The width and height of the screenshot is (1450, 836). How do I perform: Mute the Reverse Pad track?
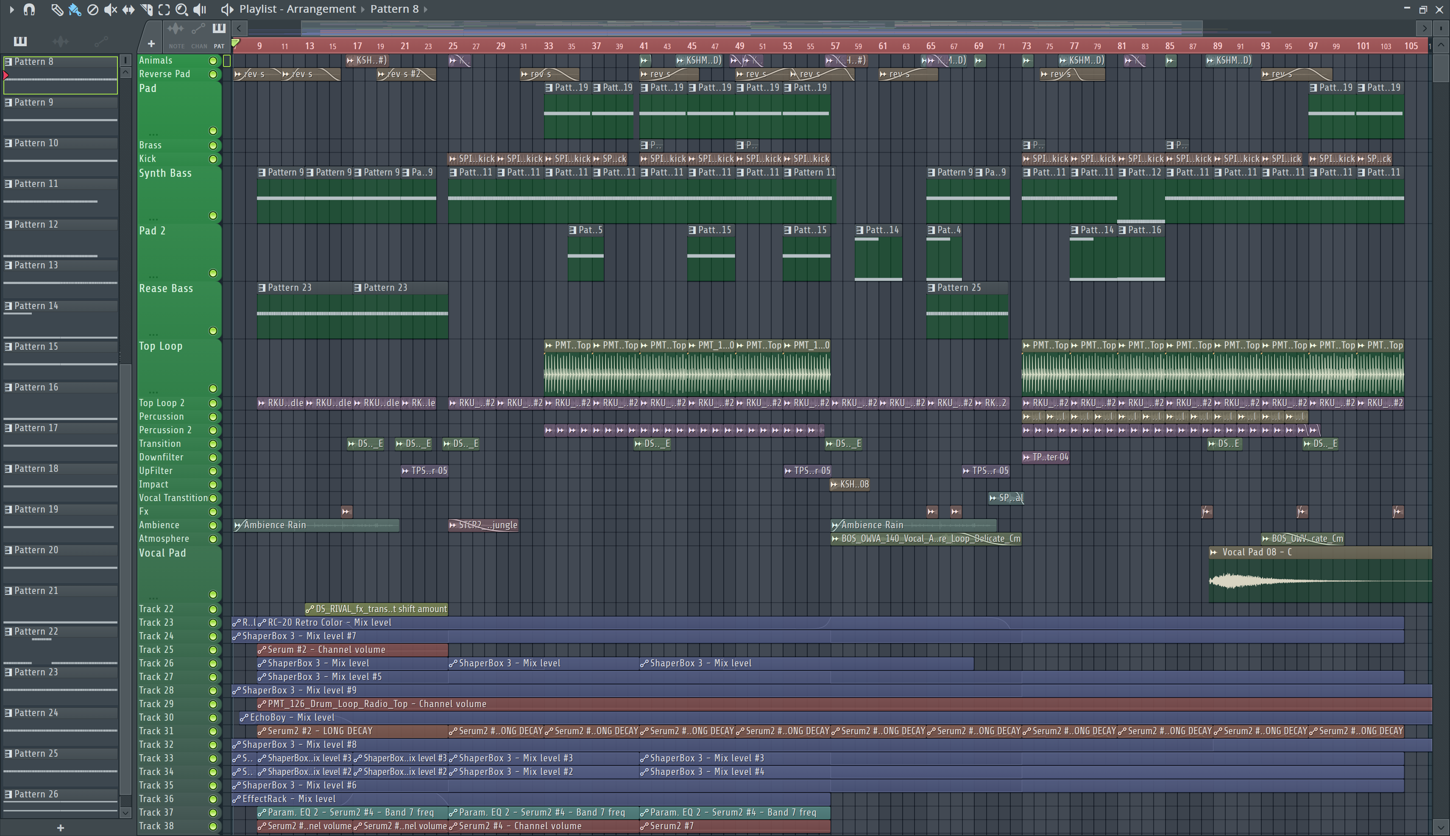(213, 74)
